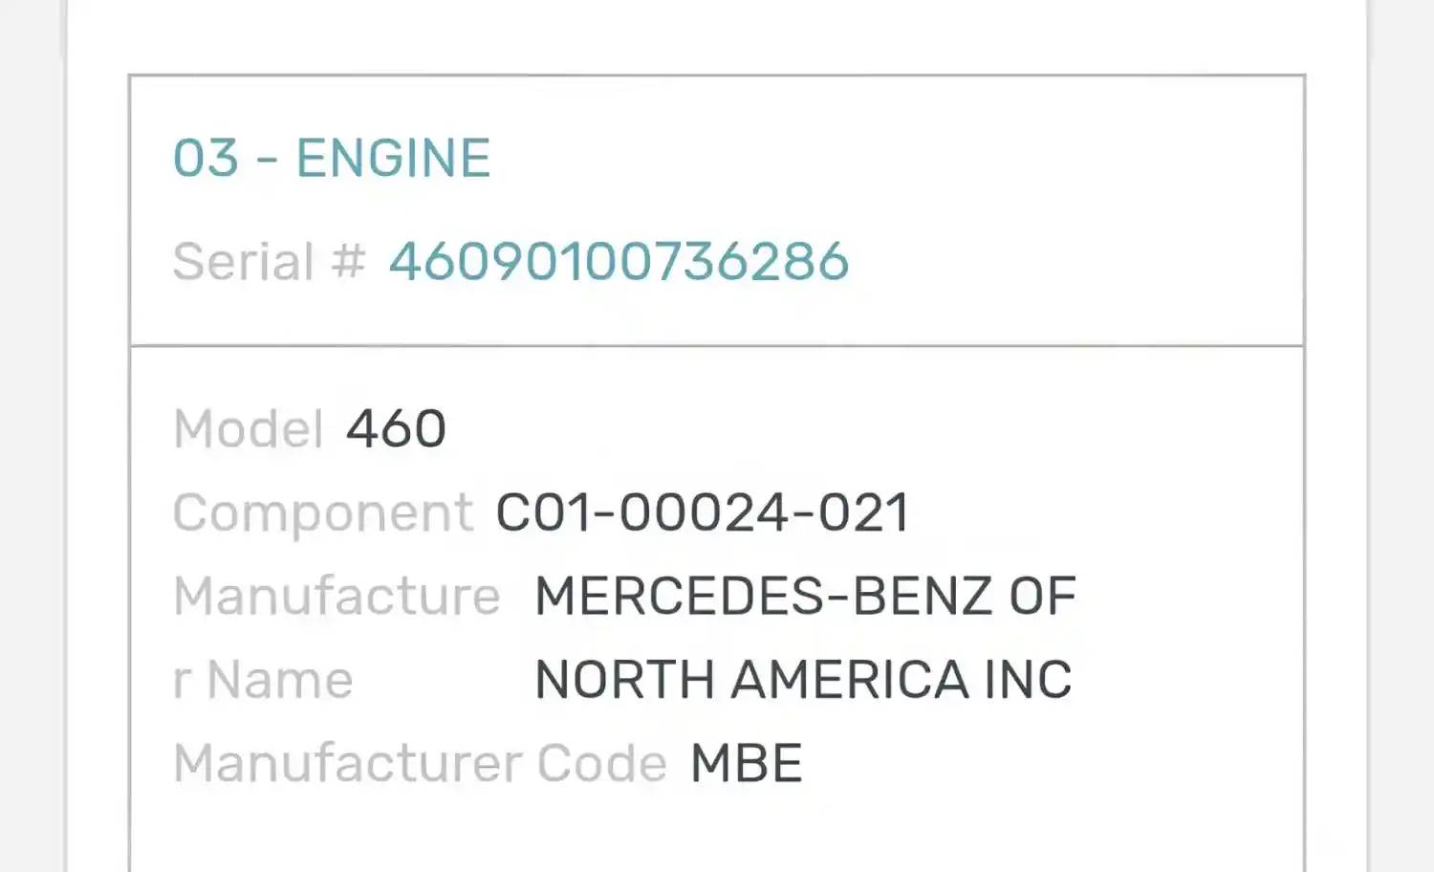This screenshot has height=872, width=1434.
Task: Select model value 460
Action: click(x=396, y=427)
